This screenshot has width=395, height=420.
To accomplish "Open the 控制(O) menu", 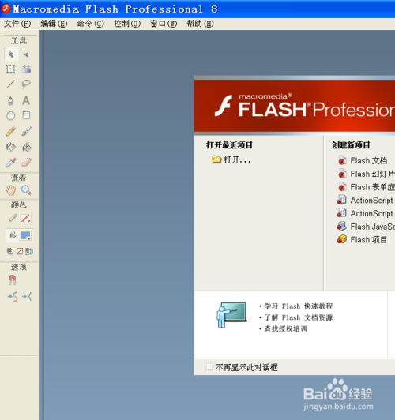I will (126, 24).
